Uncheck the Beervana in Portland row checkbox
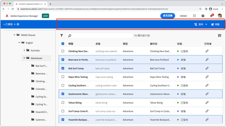Viewport: 226px width, 127px height. pyautogui.click(x=63, y=59)
